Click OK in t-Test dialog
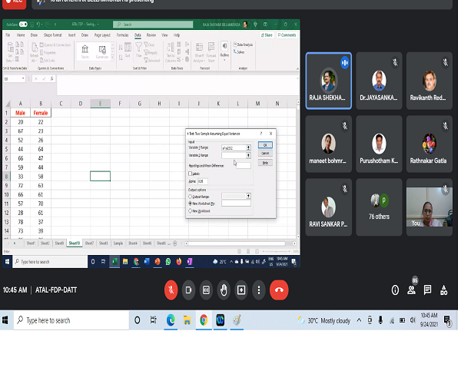This screenshot has height=384, width=461. [x=265, y=145]
